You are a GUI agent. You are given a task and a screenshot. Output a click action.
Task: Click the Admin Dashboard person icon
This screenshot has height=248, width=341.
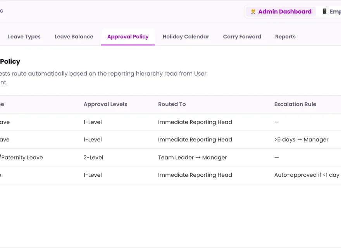pyautogui.click(x=253, y=12)
